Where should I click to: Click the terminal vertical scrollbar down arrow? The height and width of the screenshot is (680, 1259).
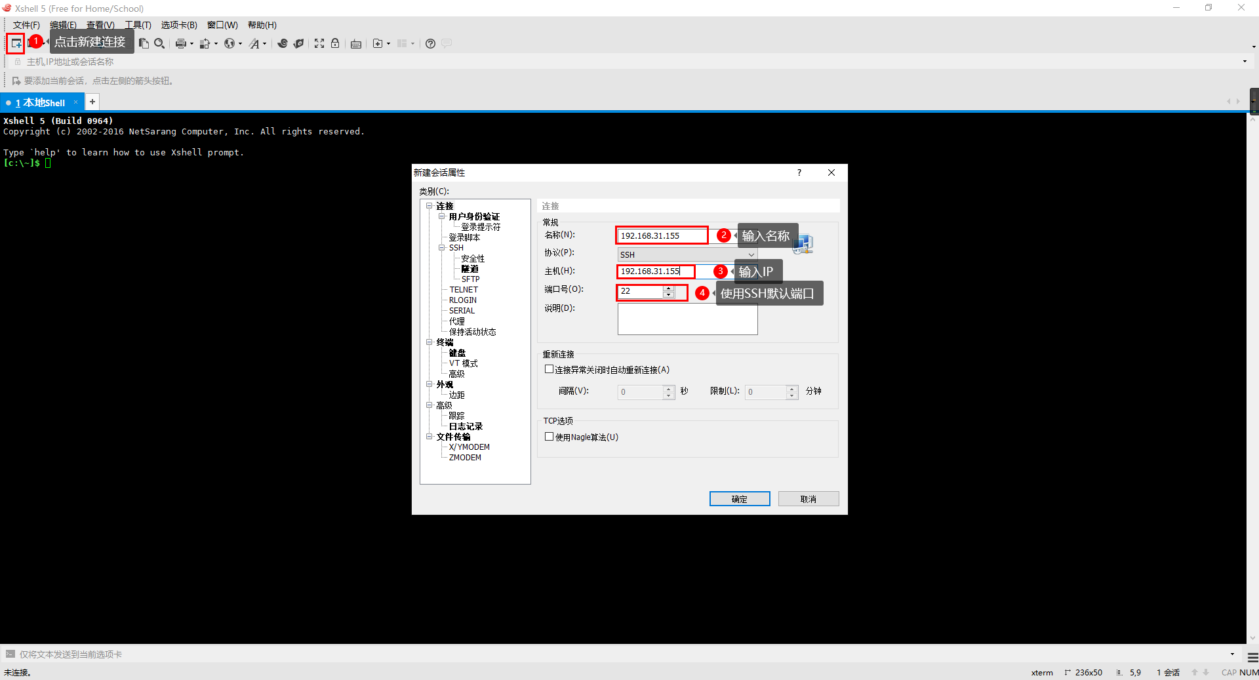(x=1253, y=637)
